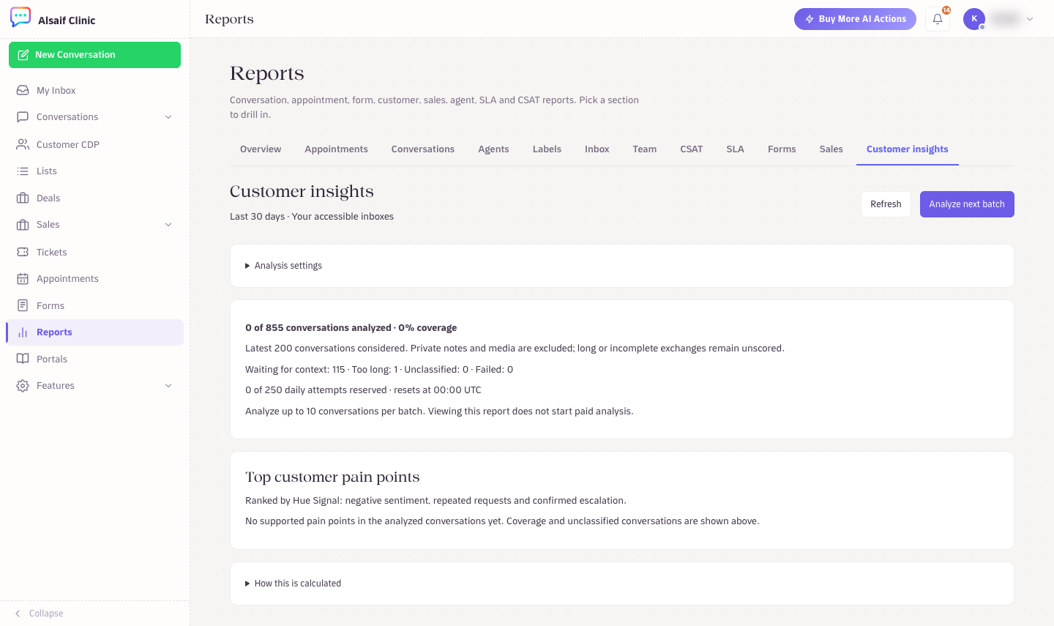This screenshot has height=626, width=1054.
Task: Expand the Features submenu chevron
Action: (168, 386)
